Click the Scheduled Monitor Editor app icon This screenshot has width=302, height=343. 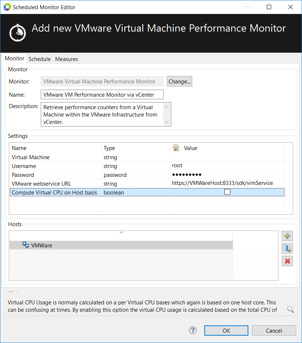[x=7, y=7]
